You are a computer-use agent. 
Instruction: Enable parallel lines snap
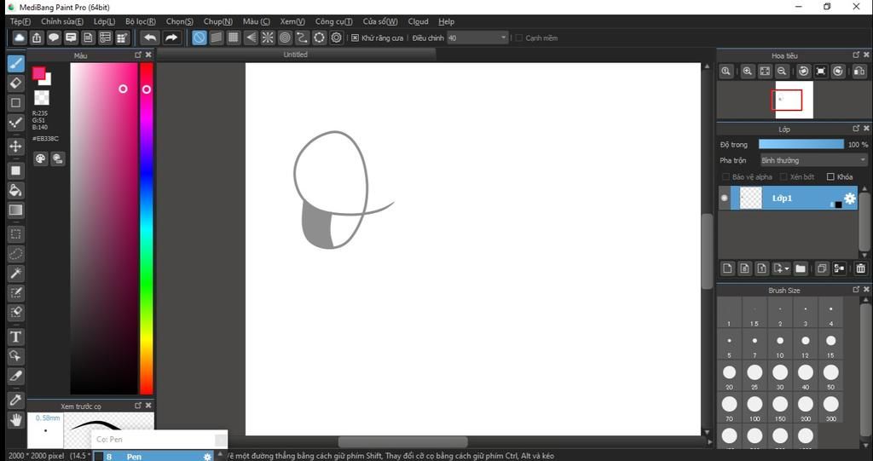(x=217, y=37)
